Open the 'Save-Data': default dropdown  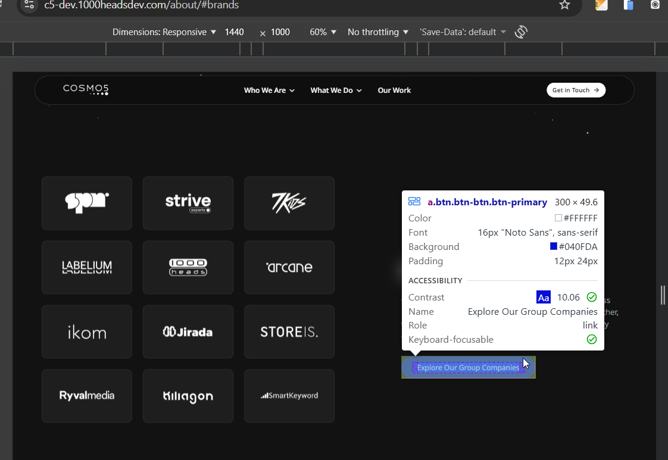(463, 32)
